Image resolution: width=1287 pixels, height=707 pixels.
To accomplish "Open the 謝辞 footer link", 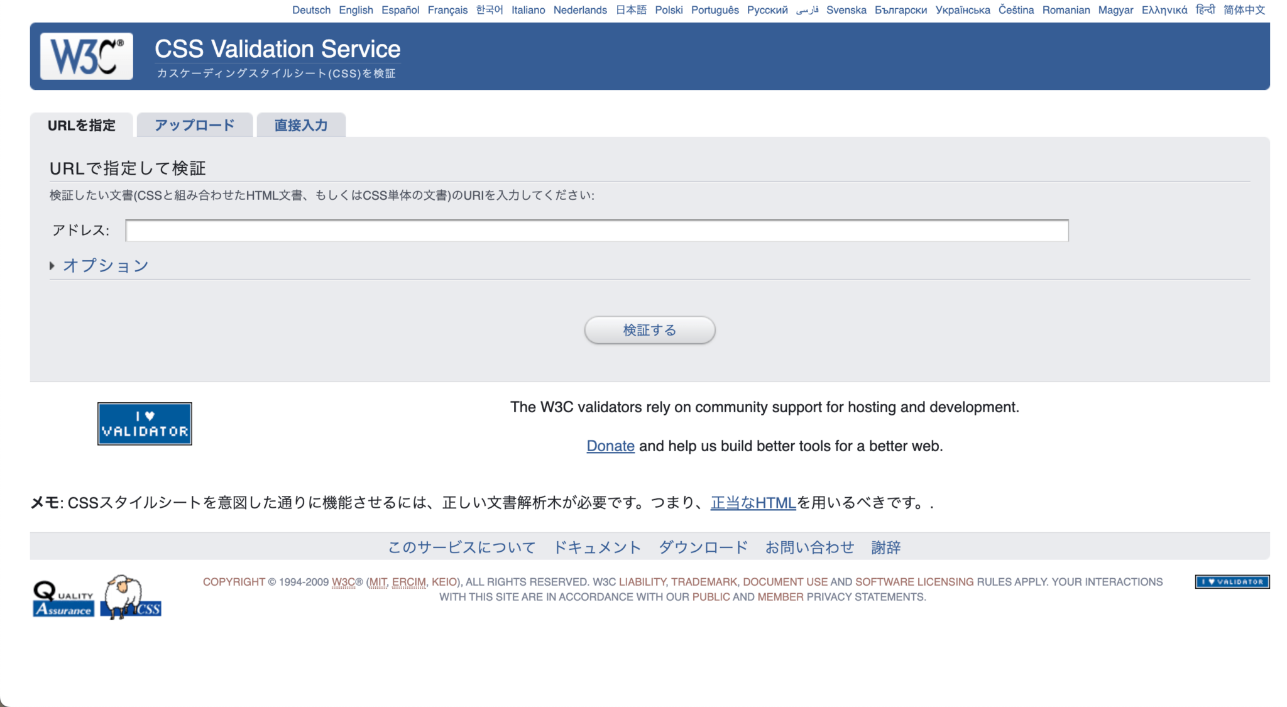I will coord(886,547).
